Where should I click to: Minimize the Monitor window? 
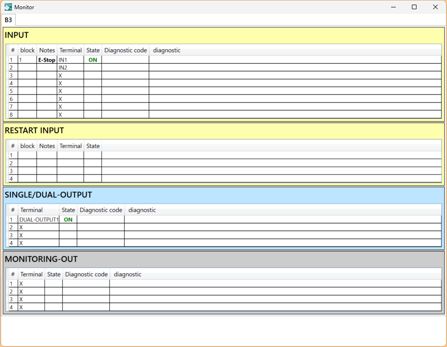(x=393, y=7)
